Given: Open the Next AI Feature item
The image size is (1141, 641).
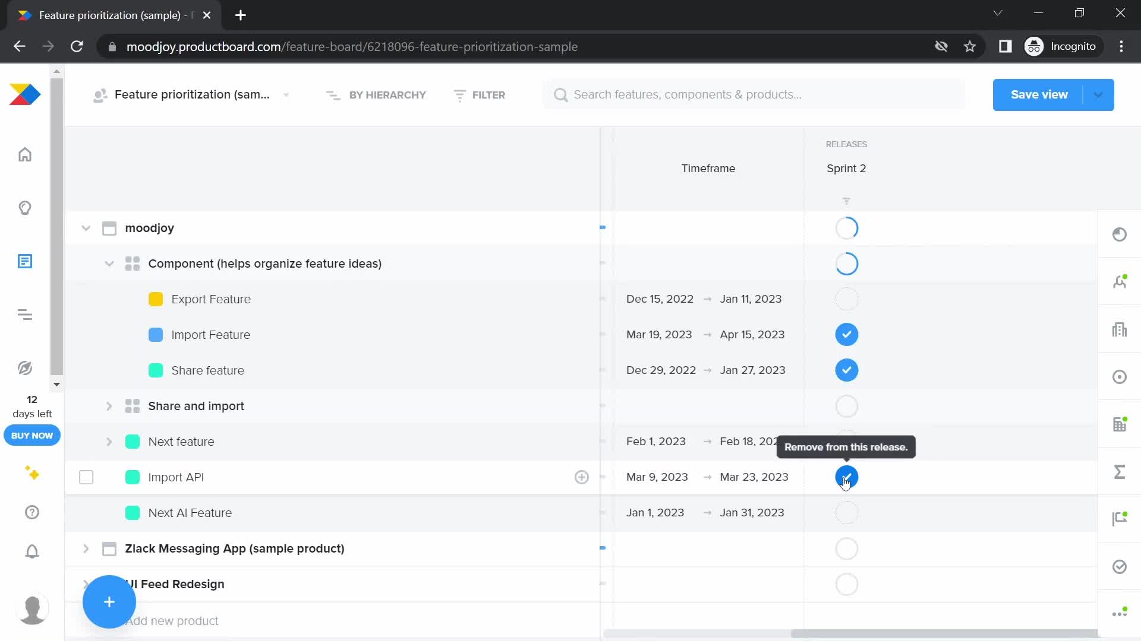Looking at the screenshot, I should (190, 513).
